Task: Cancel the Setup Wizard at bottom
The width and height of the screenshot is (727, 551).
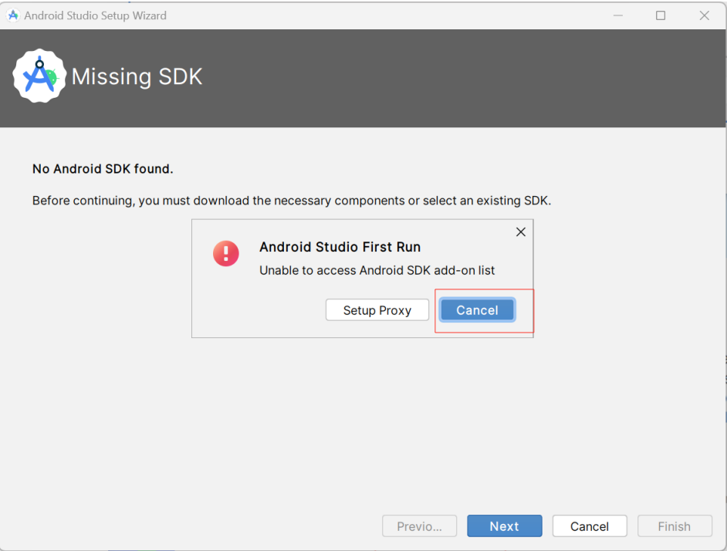Action: (590, 526)
